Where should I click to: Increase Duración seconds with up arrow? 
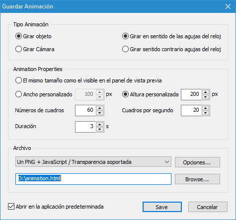tap(99, 125)
